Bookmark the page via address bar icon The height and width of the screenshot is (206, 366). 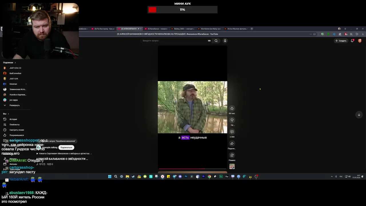(315, 34)
